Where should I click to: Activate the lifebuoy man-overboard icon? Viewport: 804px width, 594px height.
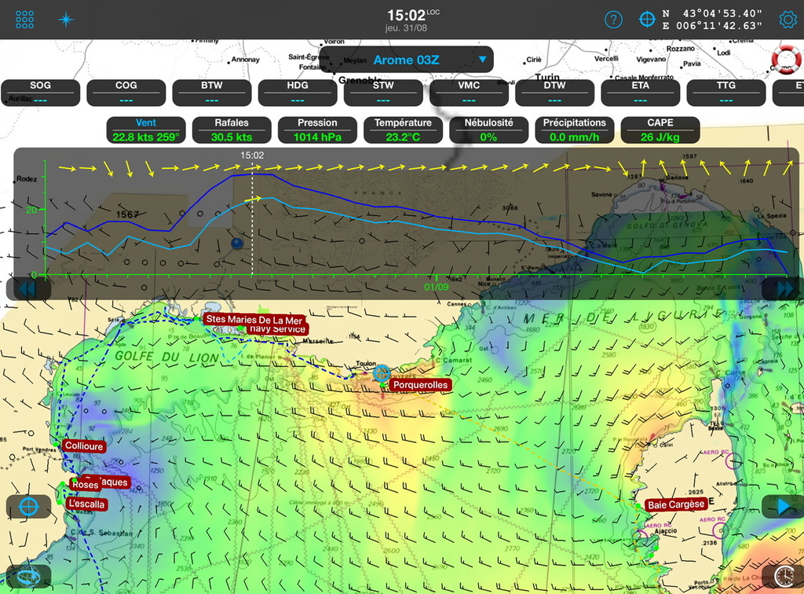coord(786,59)
